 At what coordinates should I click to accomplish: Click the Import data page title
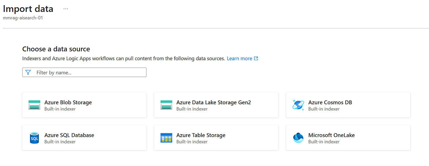pyautogui.click(x=28, y=9)
